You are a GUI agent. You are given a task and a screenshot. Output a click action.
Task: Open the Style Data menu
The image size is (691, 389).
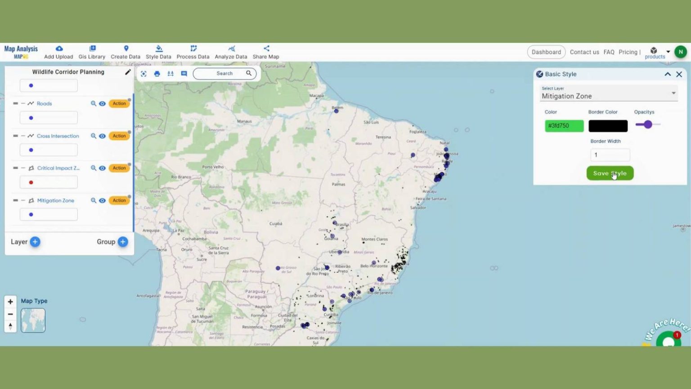tap(158, 52)
